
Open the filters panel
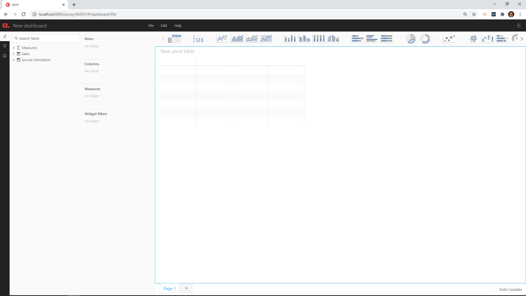[5, 46]
